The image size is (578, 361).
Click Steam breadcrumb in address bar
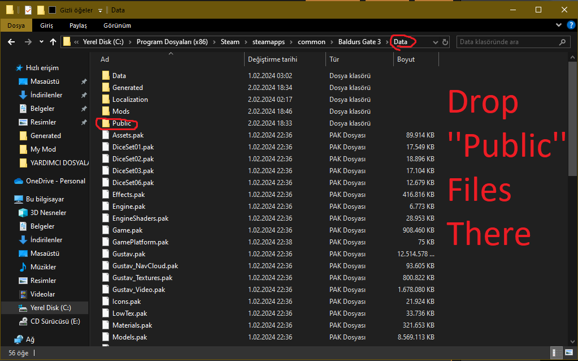[230, 42]
